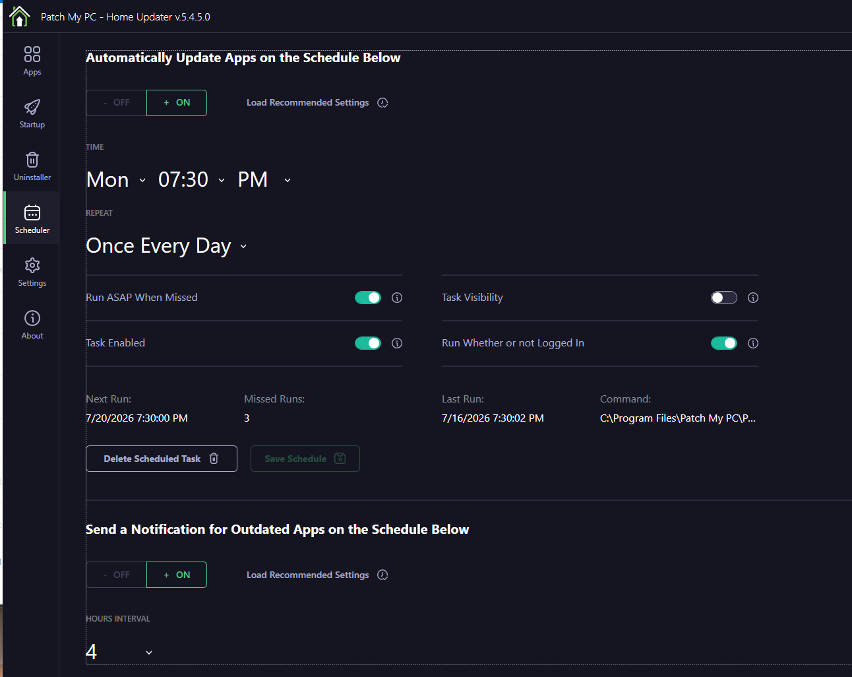Open the Uninstaller trash icon in sidebar
Screen dimensions: 852x677
coord(32,160)
